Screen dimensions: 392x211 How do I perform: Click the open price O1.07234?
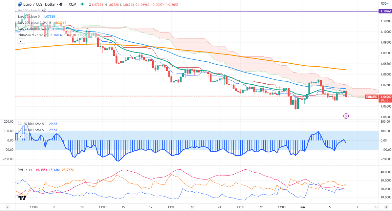[96, 5]
